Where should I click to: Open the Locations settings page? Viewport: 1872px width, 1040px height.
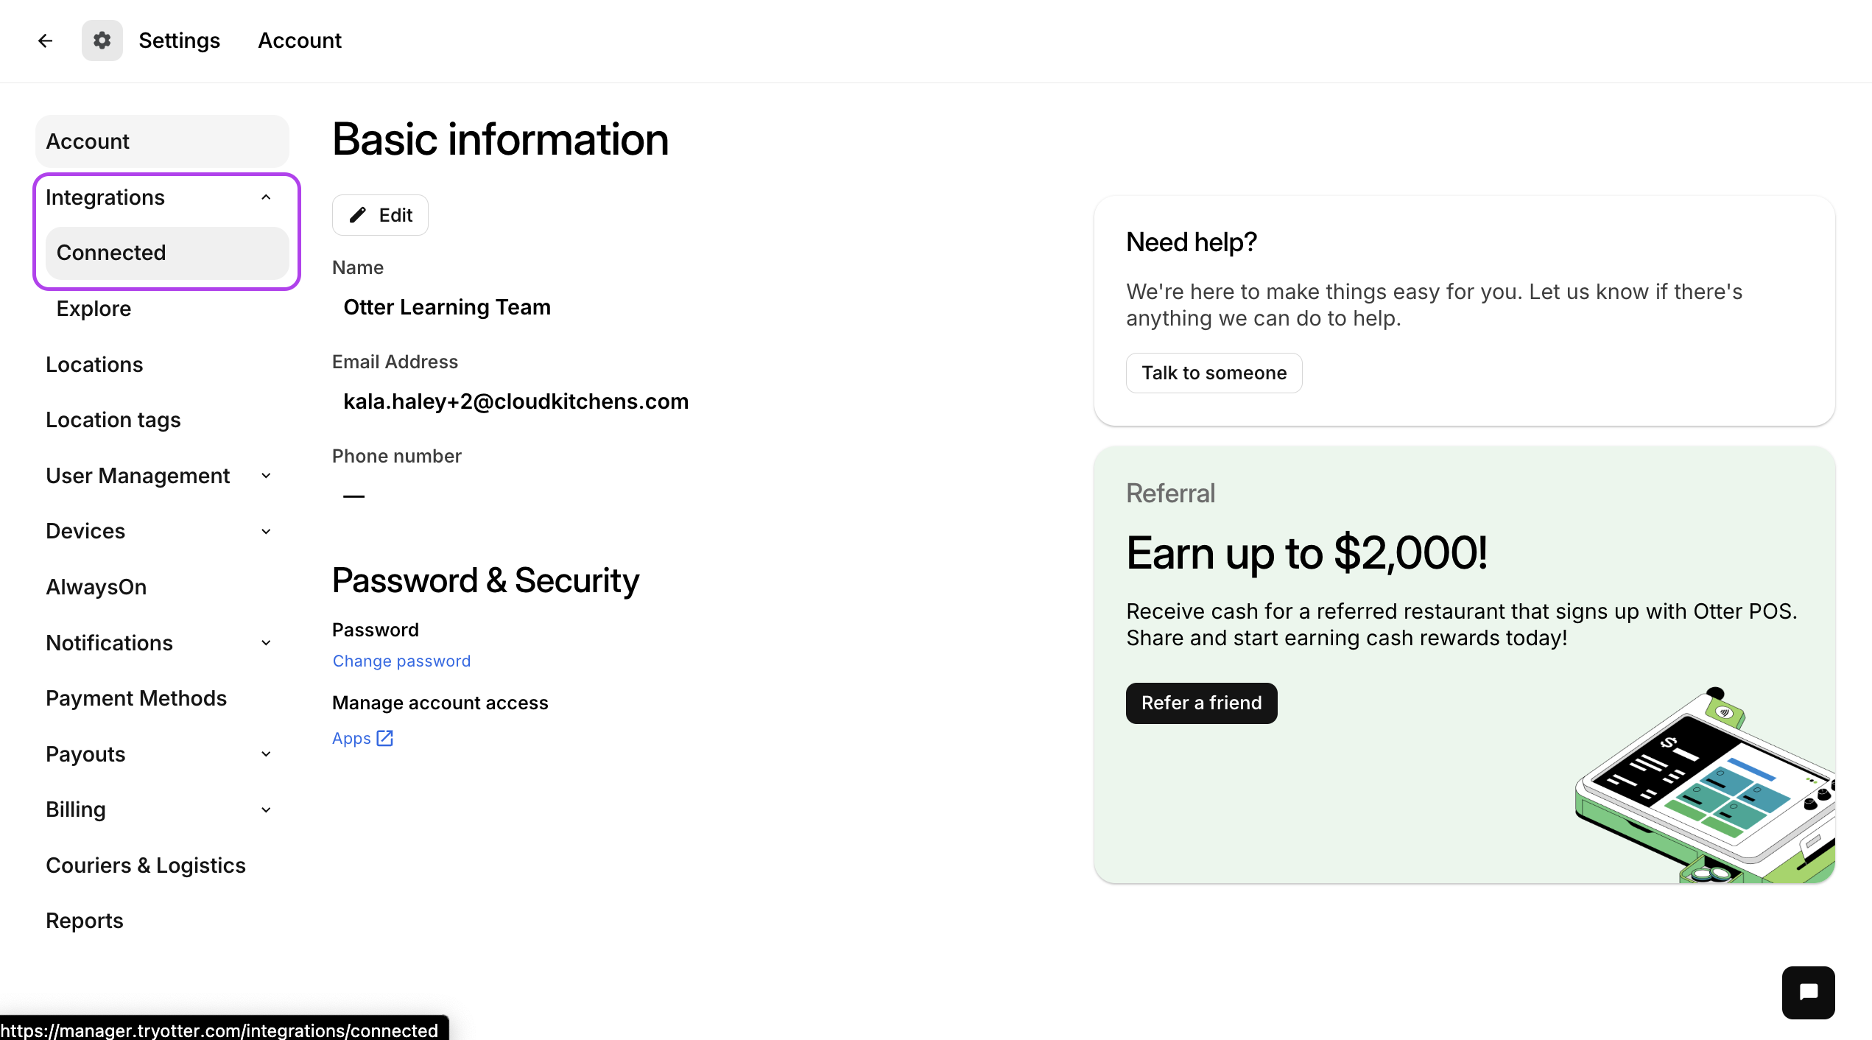(94, 365)
